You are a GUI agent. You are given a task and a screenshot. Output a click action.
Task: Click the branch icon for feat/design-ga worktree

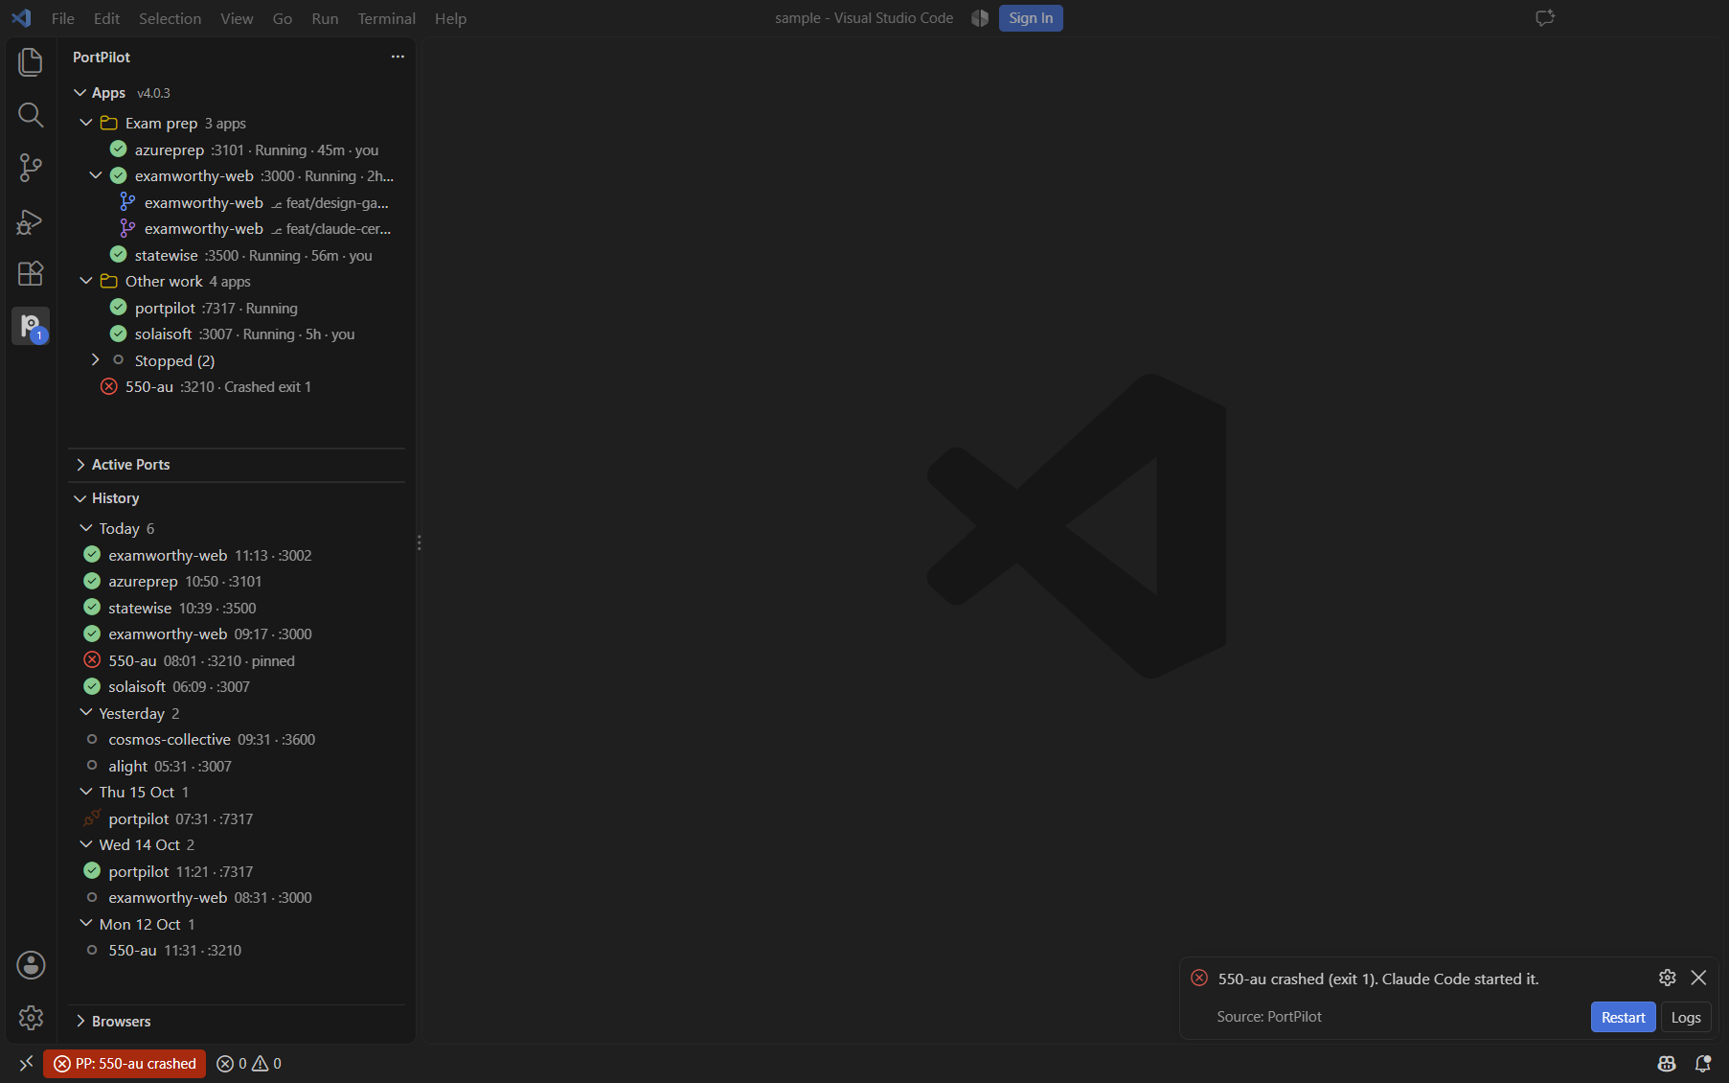click(x=127, y=201)
